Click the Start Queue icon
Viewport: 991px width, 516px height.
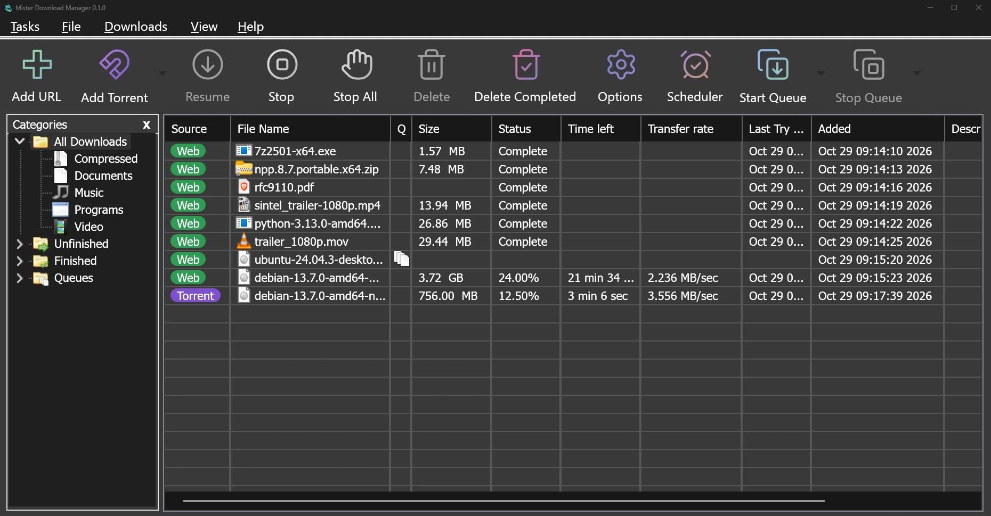[773, 65]
